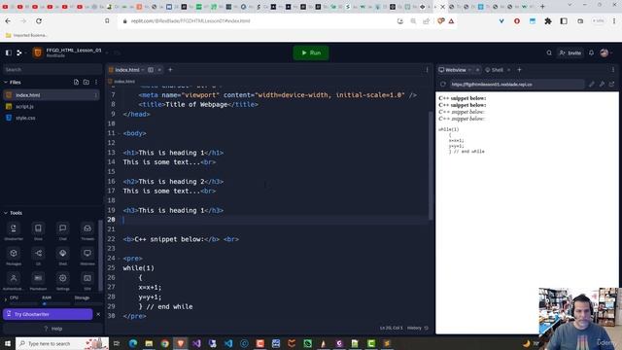622x350 pixels.
Task: Open script.js in the file tree
Action: (x=24, y=107)
